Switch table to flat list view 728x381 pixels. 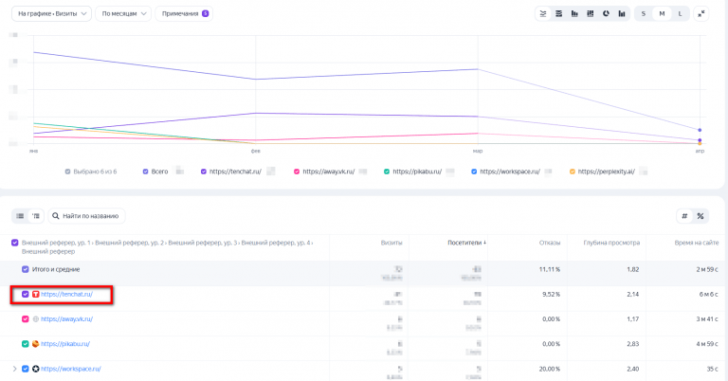pos(20,216)
